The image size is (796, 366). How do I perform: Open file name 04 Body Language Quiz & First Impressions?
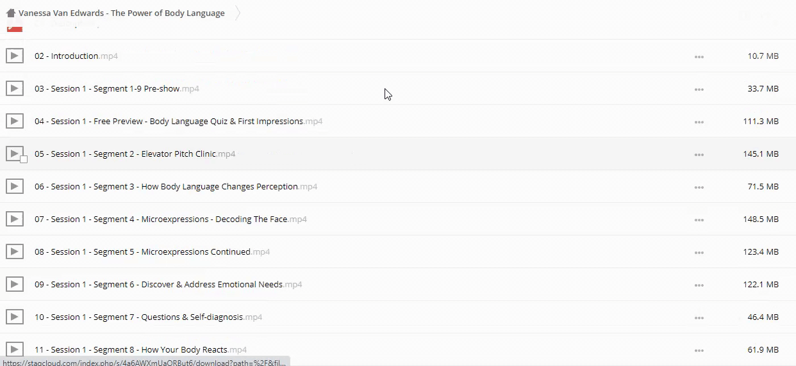(x=169, y=122)
